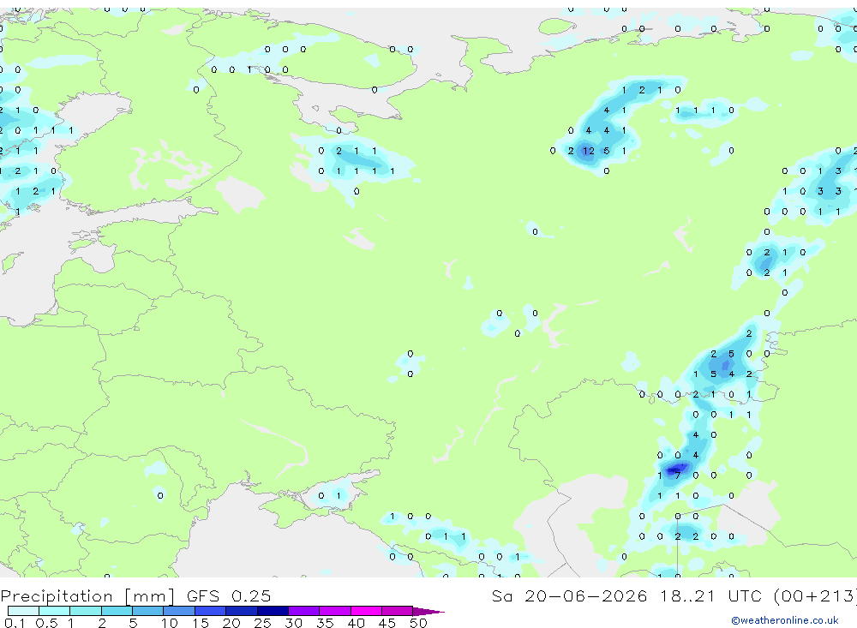
Task: Click the '50' legend scale label
Action: (x=418, y=623)
